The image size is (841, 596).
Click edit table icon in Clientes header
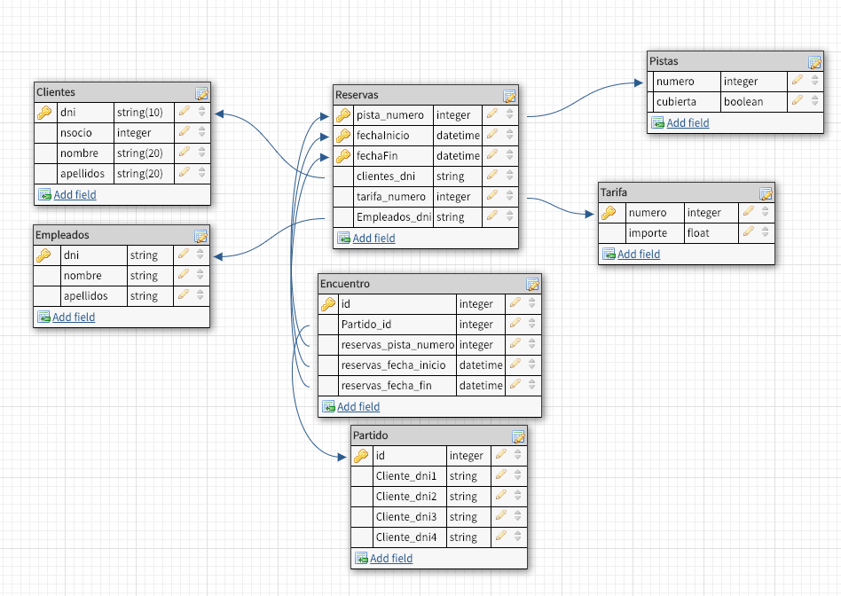pos(201,92)
